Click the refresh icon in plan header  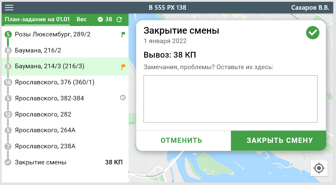[119, 19]
